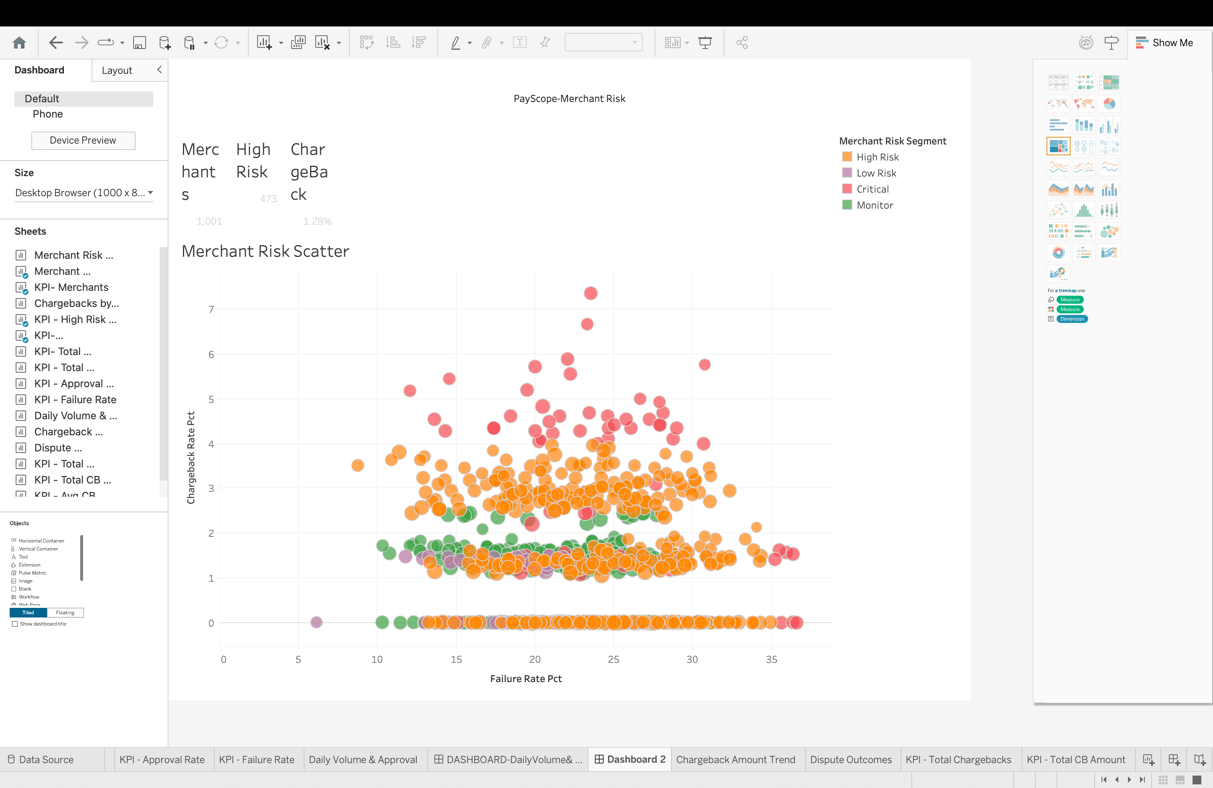Screen dimensions: 1213x788
Task: Click the Clear Sheet icon
Action: pos(323,43)
